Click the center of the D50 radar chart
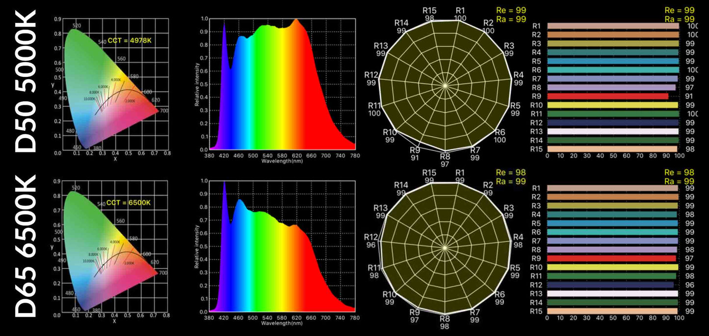The image size is (709, 336). tap(445, 86)
